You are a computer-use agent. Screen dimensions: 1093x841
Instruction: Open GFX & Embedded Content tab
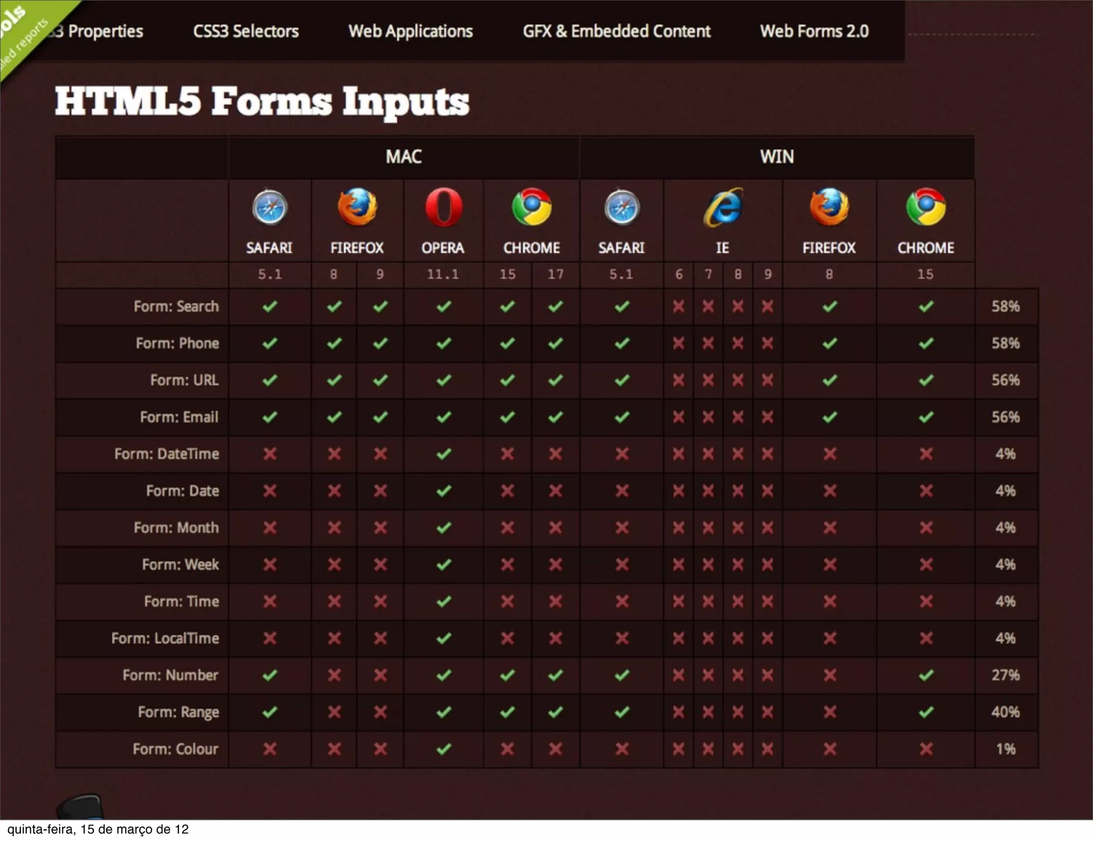616,31
